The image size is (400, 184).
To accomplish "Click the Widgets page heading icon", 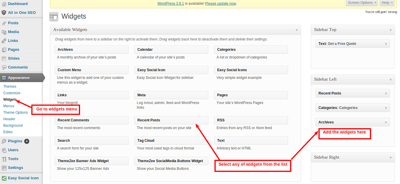I will [x=54, y=17].
